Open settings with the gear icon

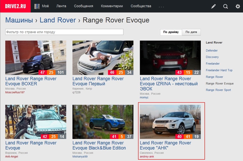(237, 6)
